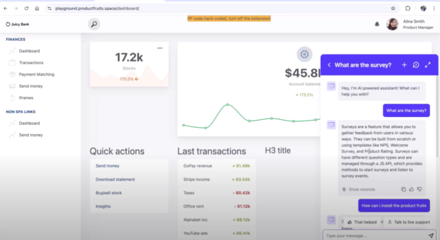Copy the surveys answer with the copy icon

click(x=403, y=189)
